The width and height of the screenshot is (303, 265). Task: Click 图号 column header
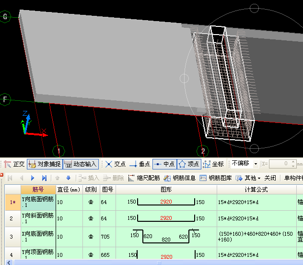[x=108, y=190]
